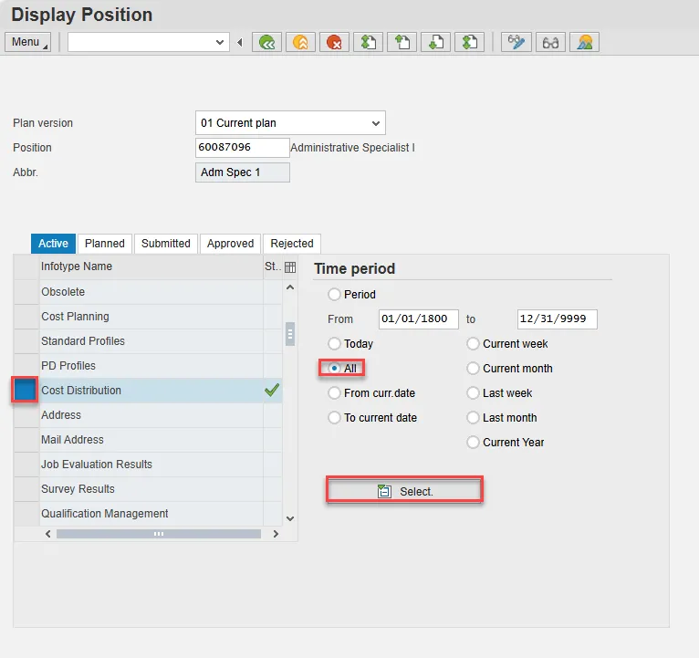Click the vertical scrollbar handle
699x658 pixels.
tap(290, 334)
